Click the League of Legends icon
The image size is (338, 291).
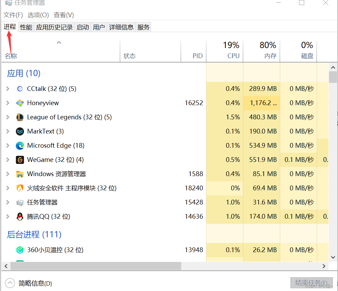(20, 117)
